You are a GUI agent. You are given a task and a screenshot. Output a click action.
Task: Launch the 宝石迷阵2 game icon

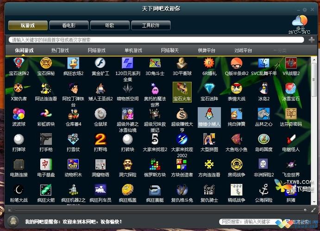19,63
